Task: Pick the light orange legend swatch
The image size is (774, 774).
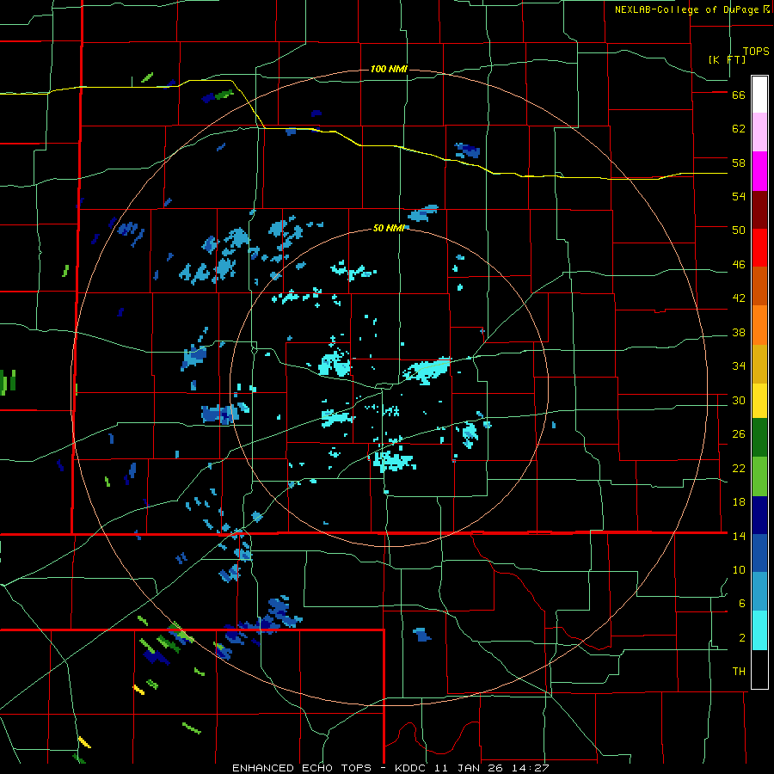Action: pyautogui.click(x=759, y=325)
